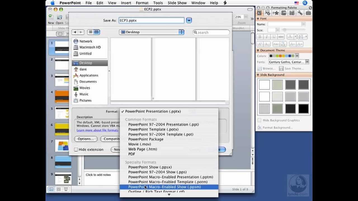Image resolution: width=358 pixels, height=201 pixels.
Task: Click the Italic button in Font section
Action: coord(267,37)
